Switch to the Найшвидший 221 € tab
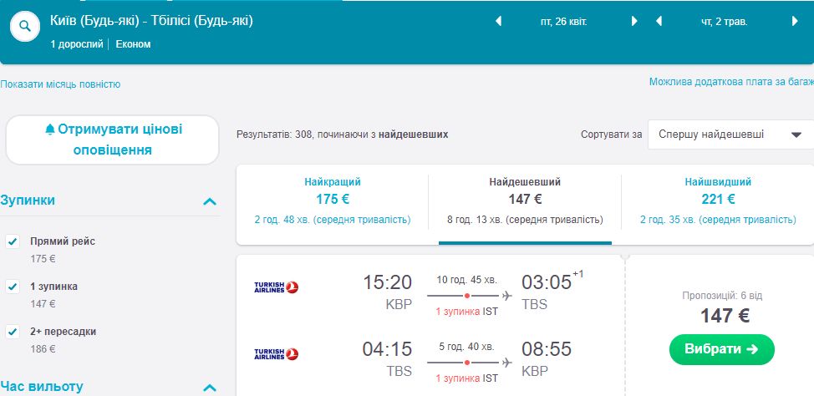 (x=718, y=201)
